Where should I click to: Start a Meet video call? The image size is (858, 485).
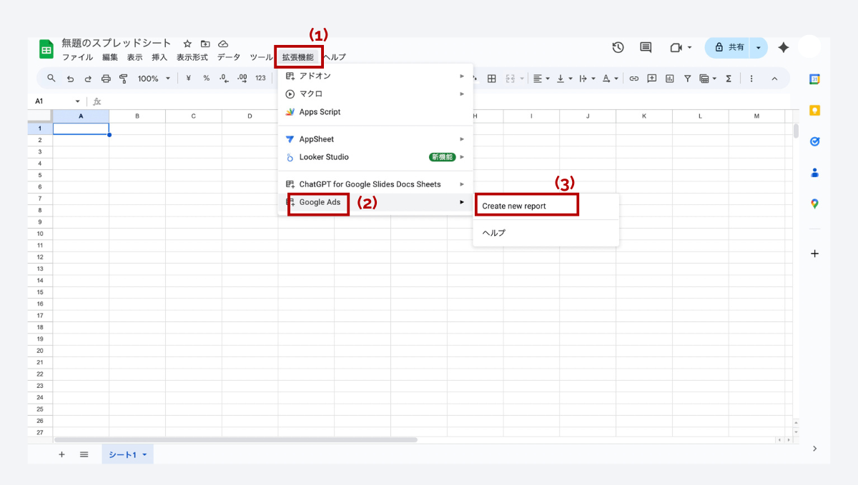(676, 47)
